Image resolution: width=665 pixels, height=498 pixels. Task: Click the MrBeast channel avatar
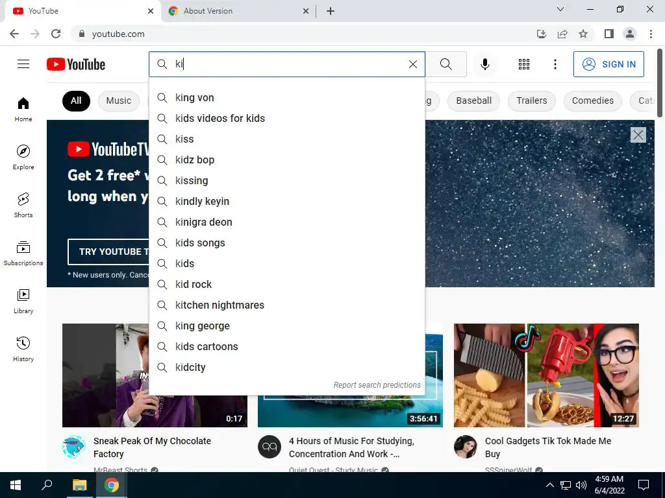click(74, 447)
